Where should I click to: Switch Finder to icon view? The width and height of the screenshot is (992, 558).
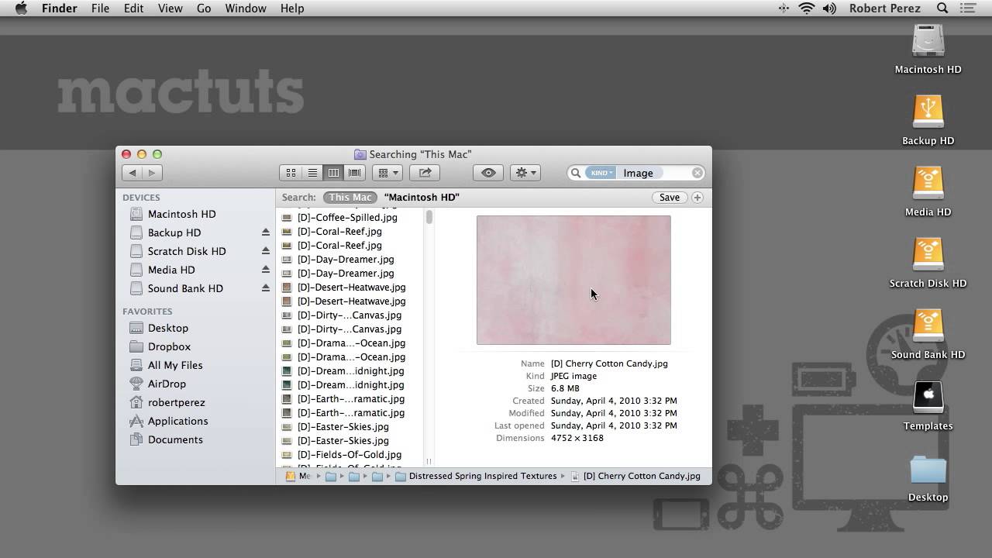click(291, 173)
